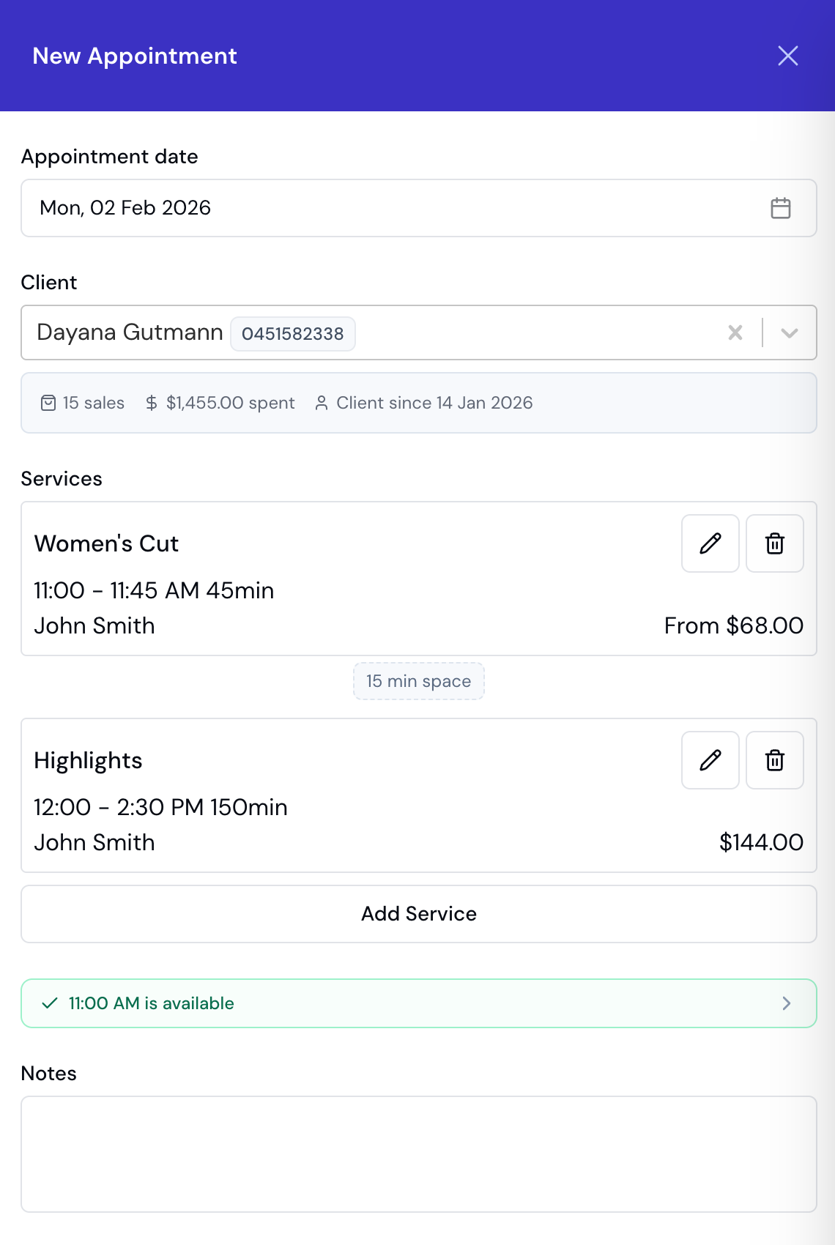Click the New Appointment header title
This screenshot has height=1245, width=835.
point(135,56)
